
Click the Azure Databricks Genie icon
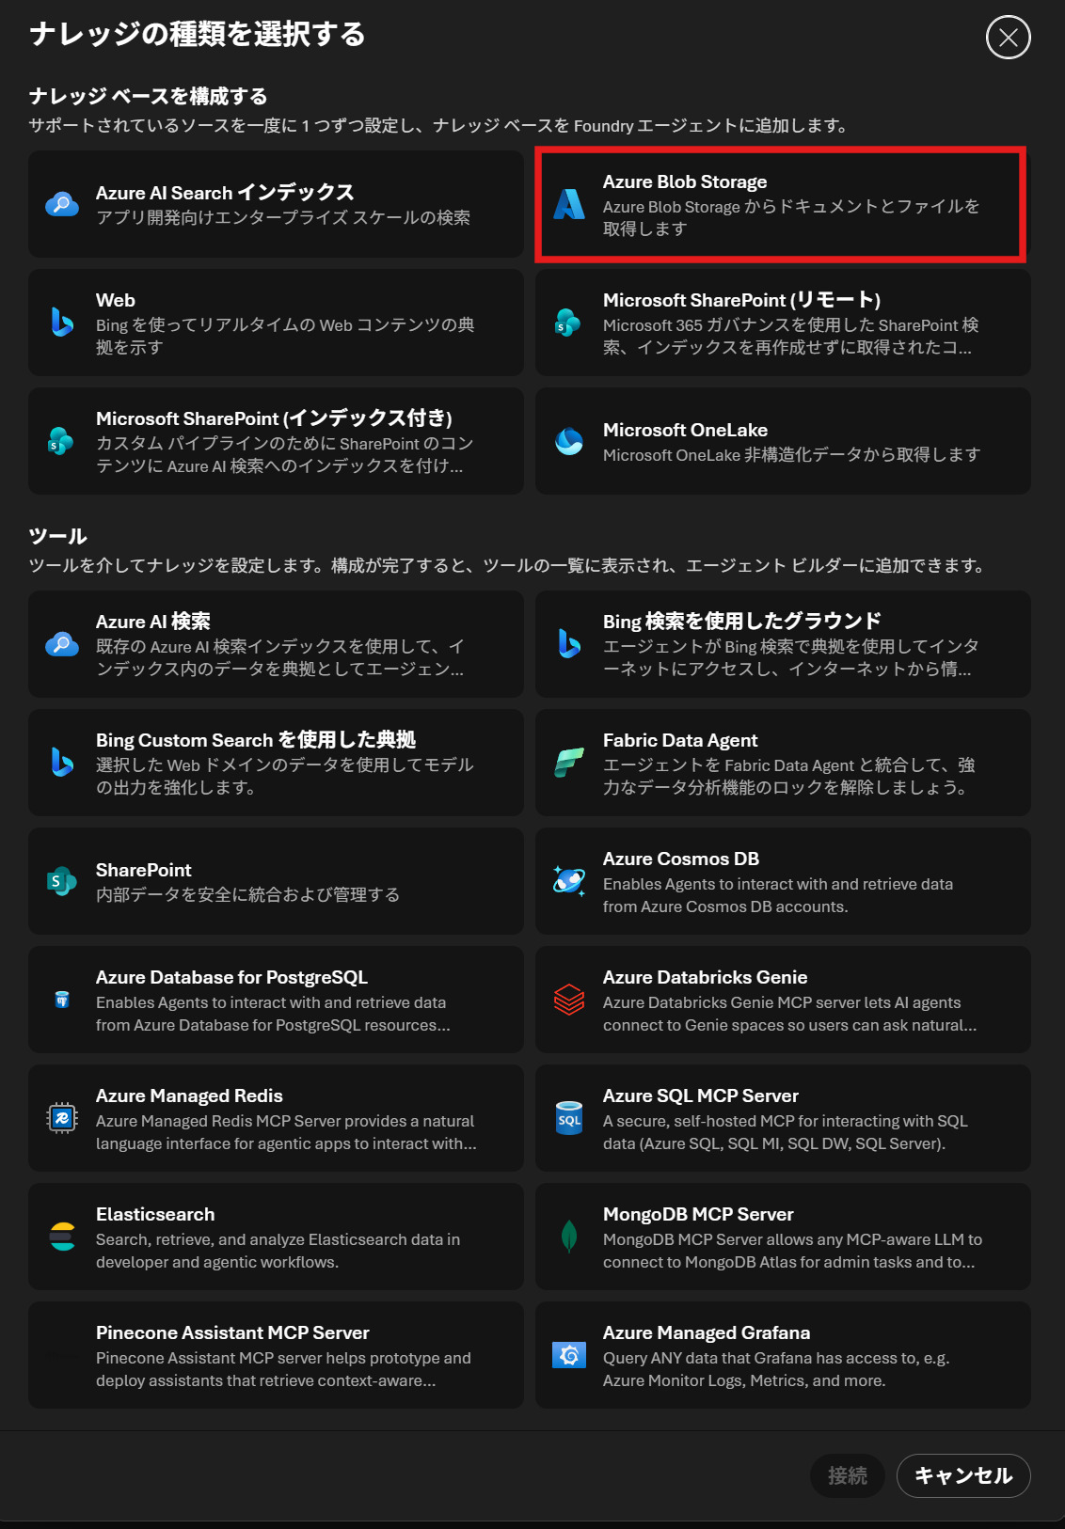(569, 1000)
